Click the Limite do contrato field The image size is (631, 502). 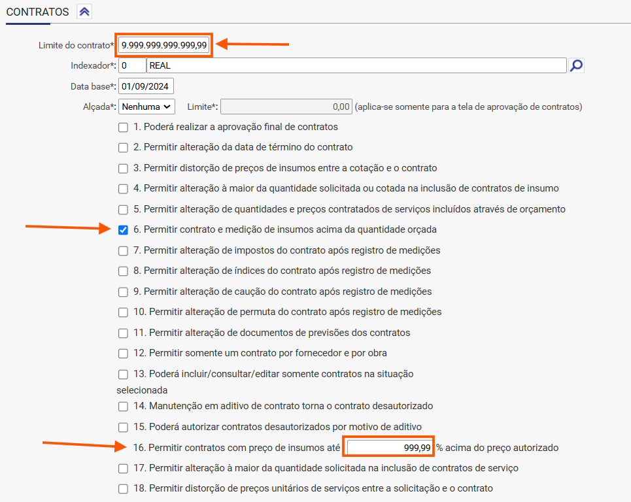point(163,45)
